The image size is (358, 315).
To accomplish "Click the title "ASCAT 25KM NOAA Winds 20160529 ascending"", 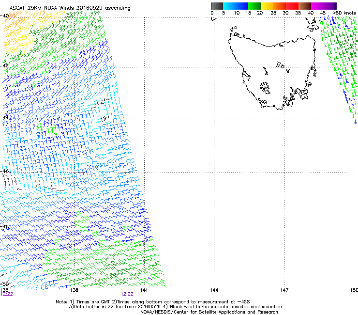I will 70,8.
